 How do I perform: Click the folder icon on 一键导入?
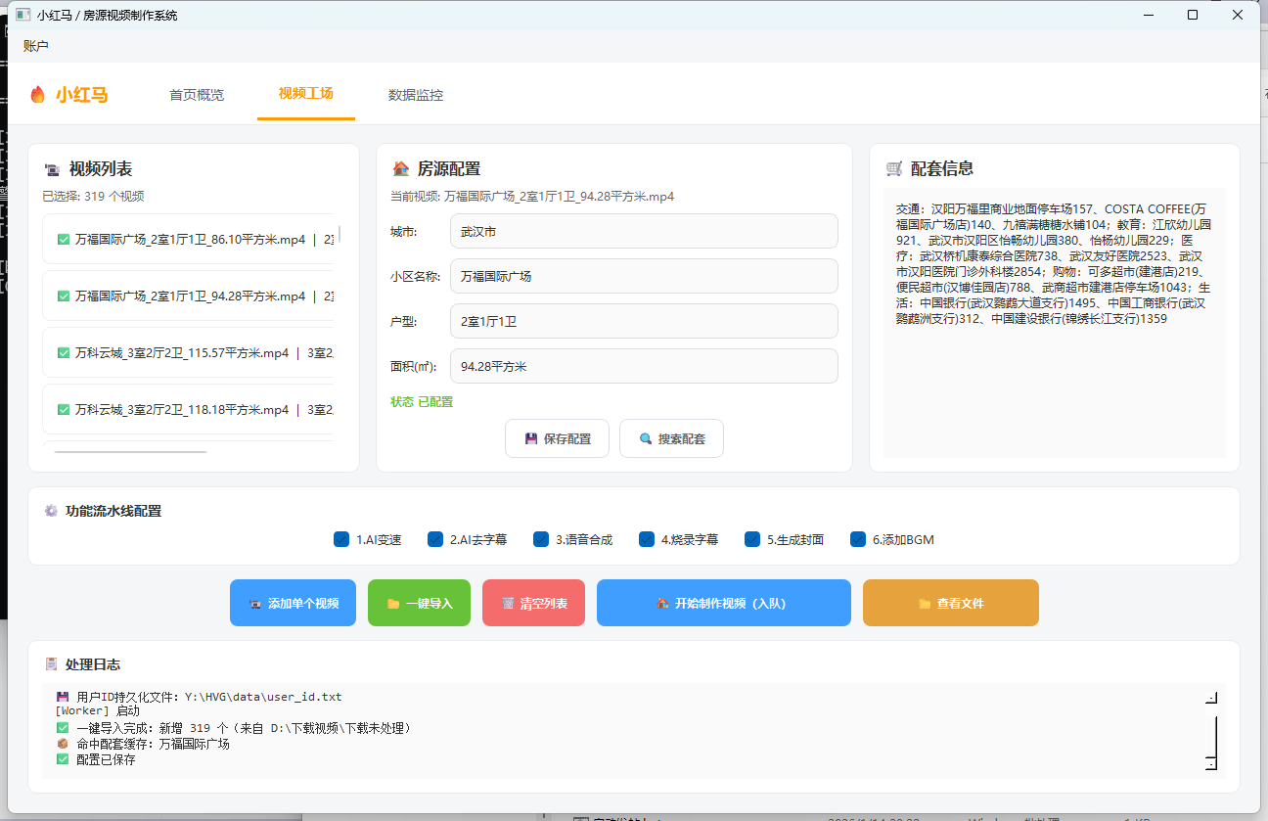(x=393, y=604)
